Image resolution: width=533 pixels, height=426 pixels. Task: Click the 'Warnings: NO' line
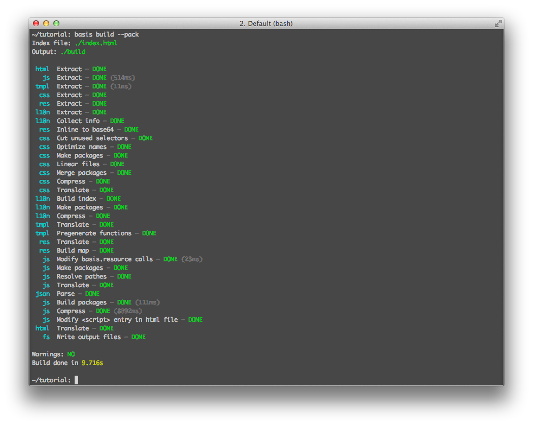coord(53,354)
